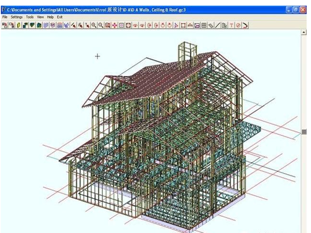Open the Help menu
This screenshot has height=233, width=311.
50,17
